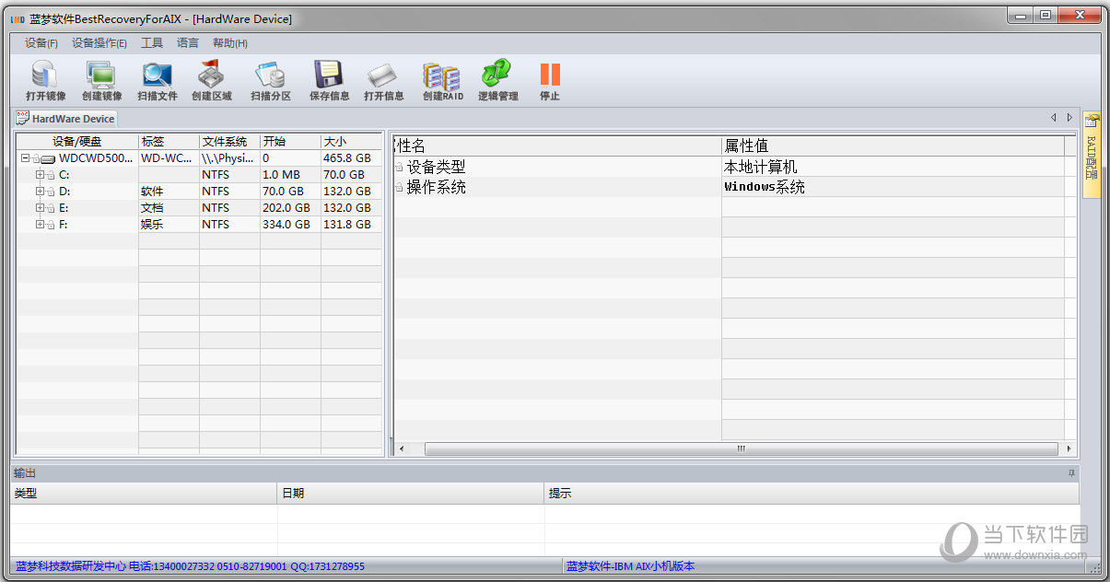Click the 保存信息 floppy disk icon
The width and height of the screenshot is (1110, 582).
[329, 80]
